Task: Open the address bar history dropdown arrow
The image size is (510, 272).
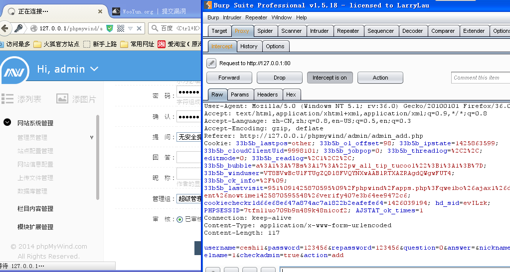Action: (131, 28)
